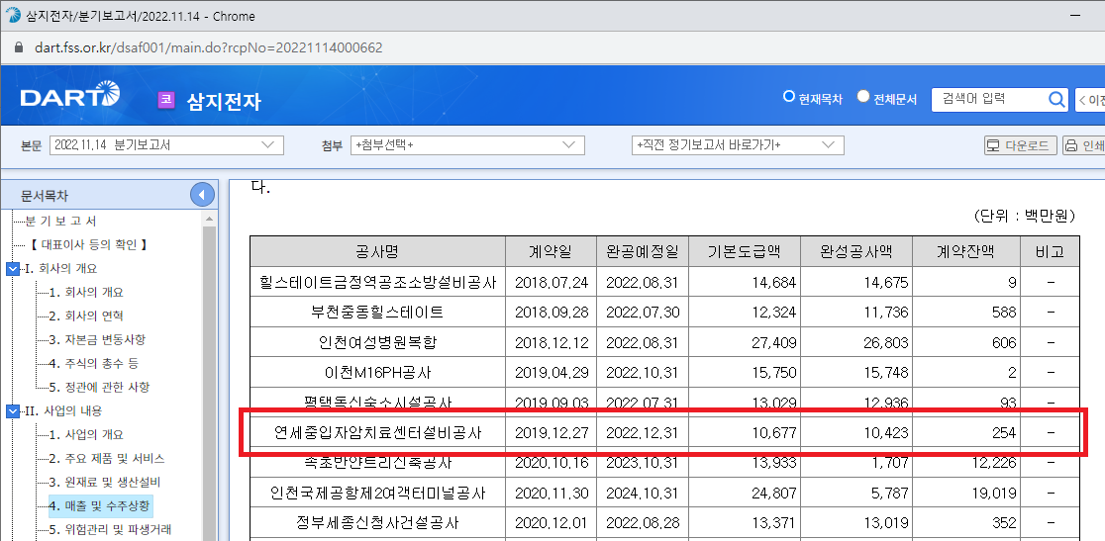This screenshot has width=1105, height=541.
Task: Click the 다운로드 button
Action: pos(1021,145)
